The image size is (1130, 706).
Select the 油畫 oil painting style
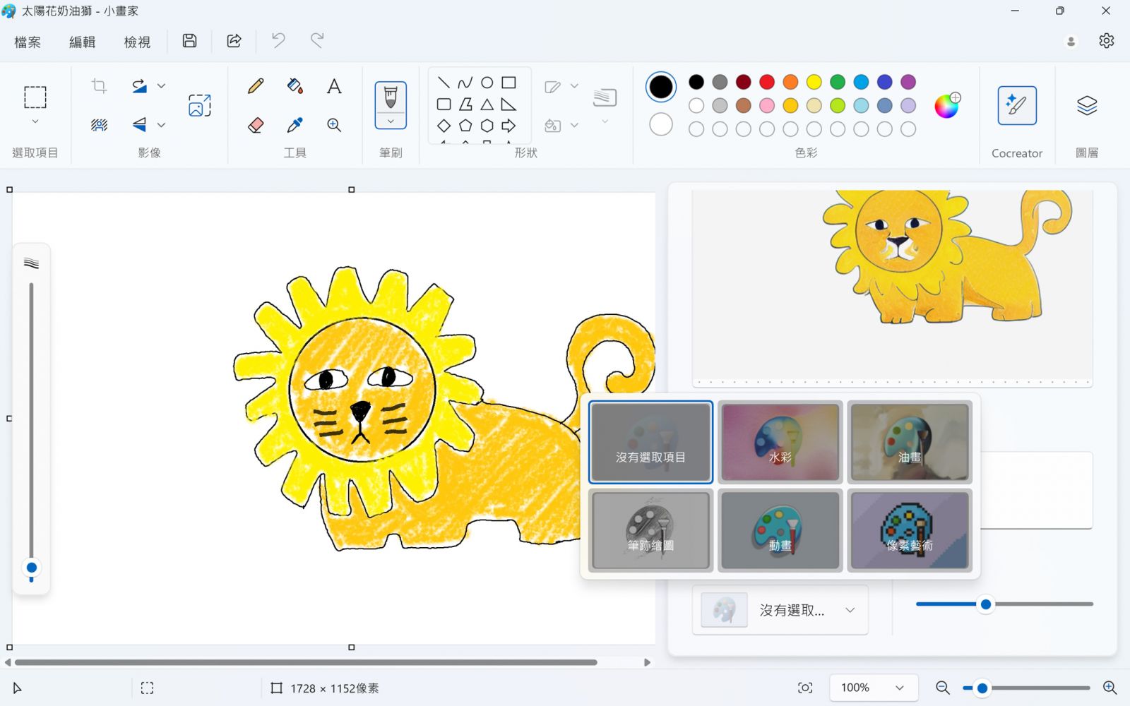tap(910, 442)
